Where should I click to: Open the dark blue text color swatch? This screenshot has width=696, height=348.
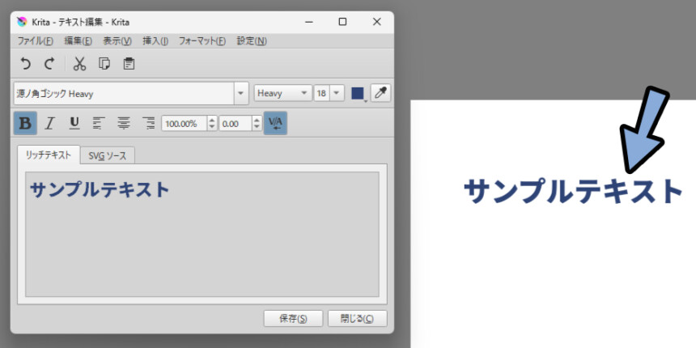pos(357,94)
